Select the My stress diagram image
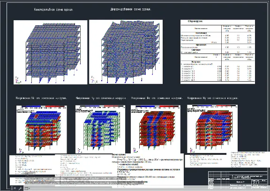Image resolution: width=270 pixels, height=191 pixels. click(212, 129)
